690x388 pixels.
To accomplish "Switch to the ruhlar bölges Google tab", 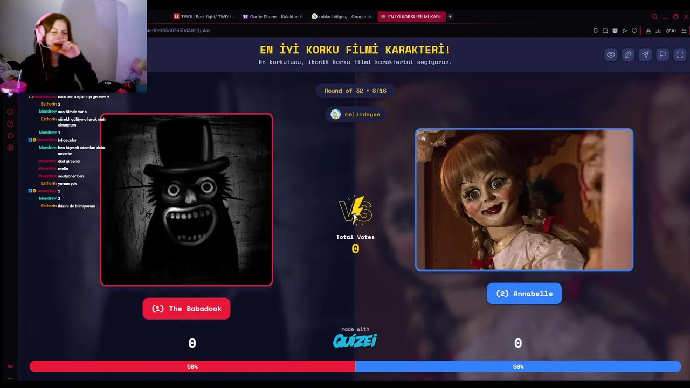I will point(342,17).
